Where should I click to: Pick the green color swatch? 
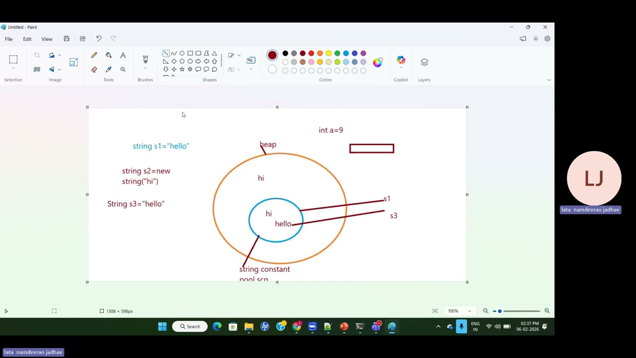pos(337,53)
